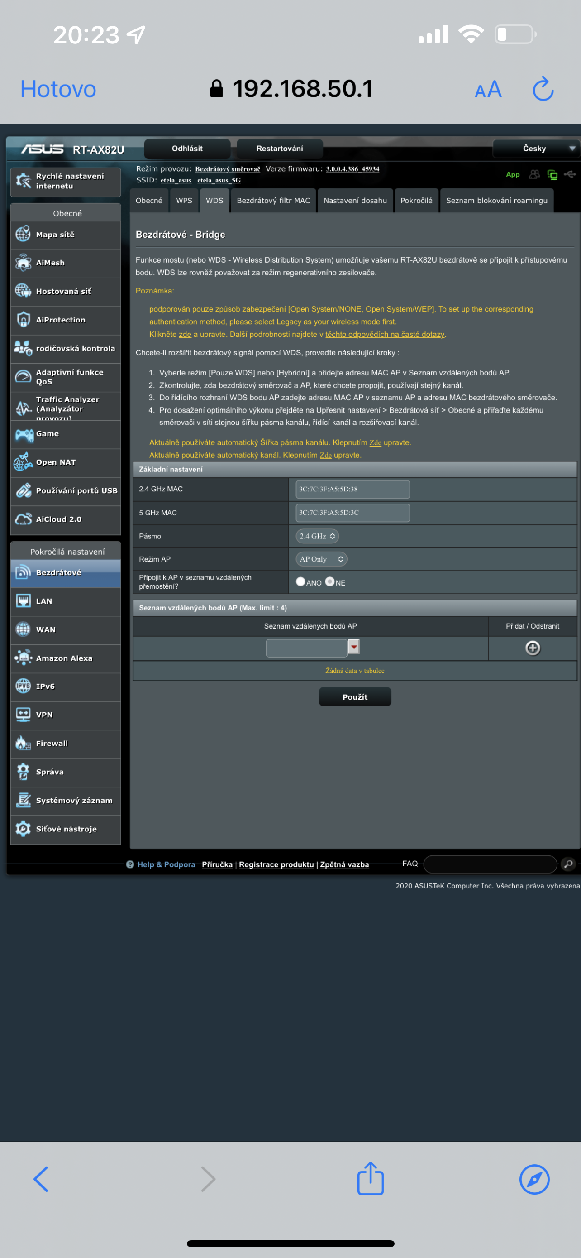
Task: Select the ANO radio button
Action: coord(300,581)
